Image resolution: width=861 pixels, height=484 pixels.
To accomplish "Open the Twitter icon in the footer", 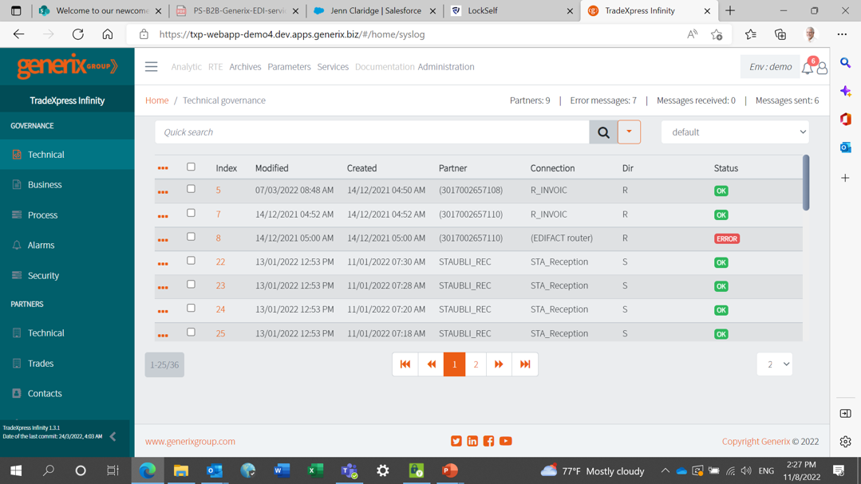I will 456,441.
